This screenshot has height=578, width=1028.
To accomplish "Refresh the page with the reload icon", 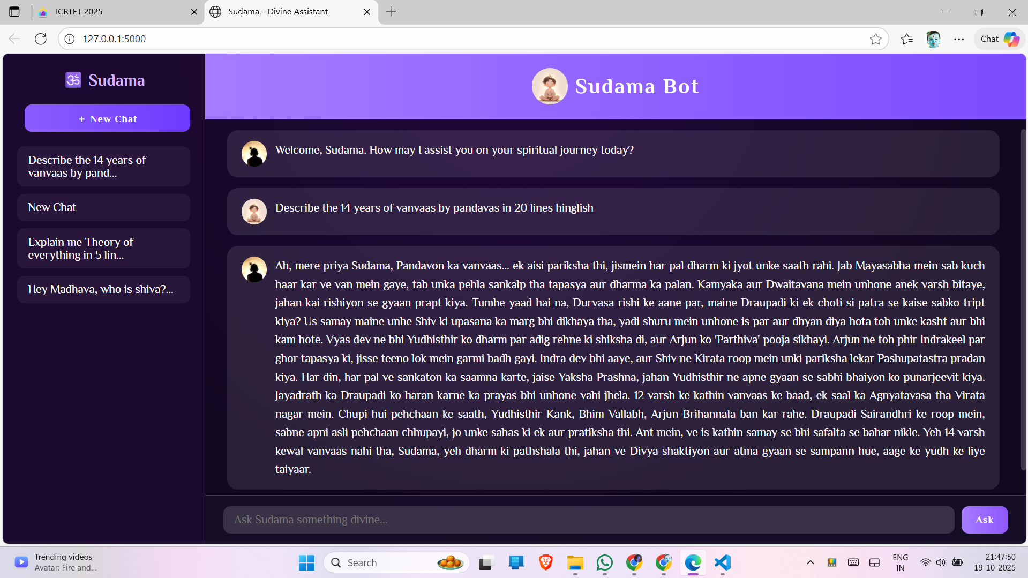I will coord(41,39).
